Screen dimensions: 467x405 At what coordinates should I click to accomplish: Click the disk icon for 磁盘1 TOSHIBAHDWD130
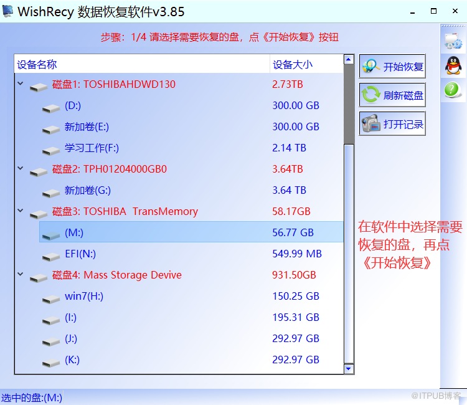click(39, 87)
